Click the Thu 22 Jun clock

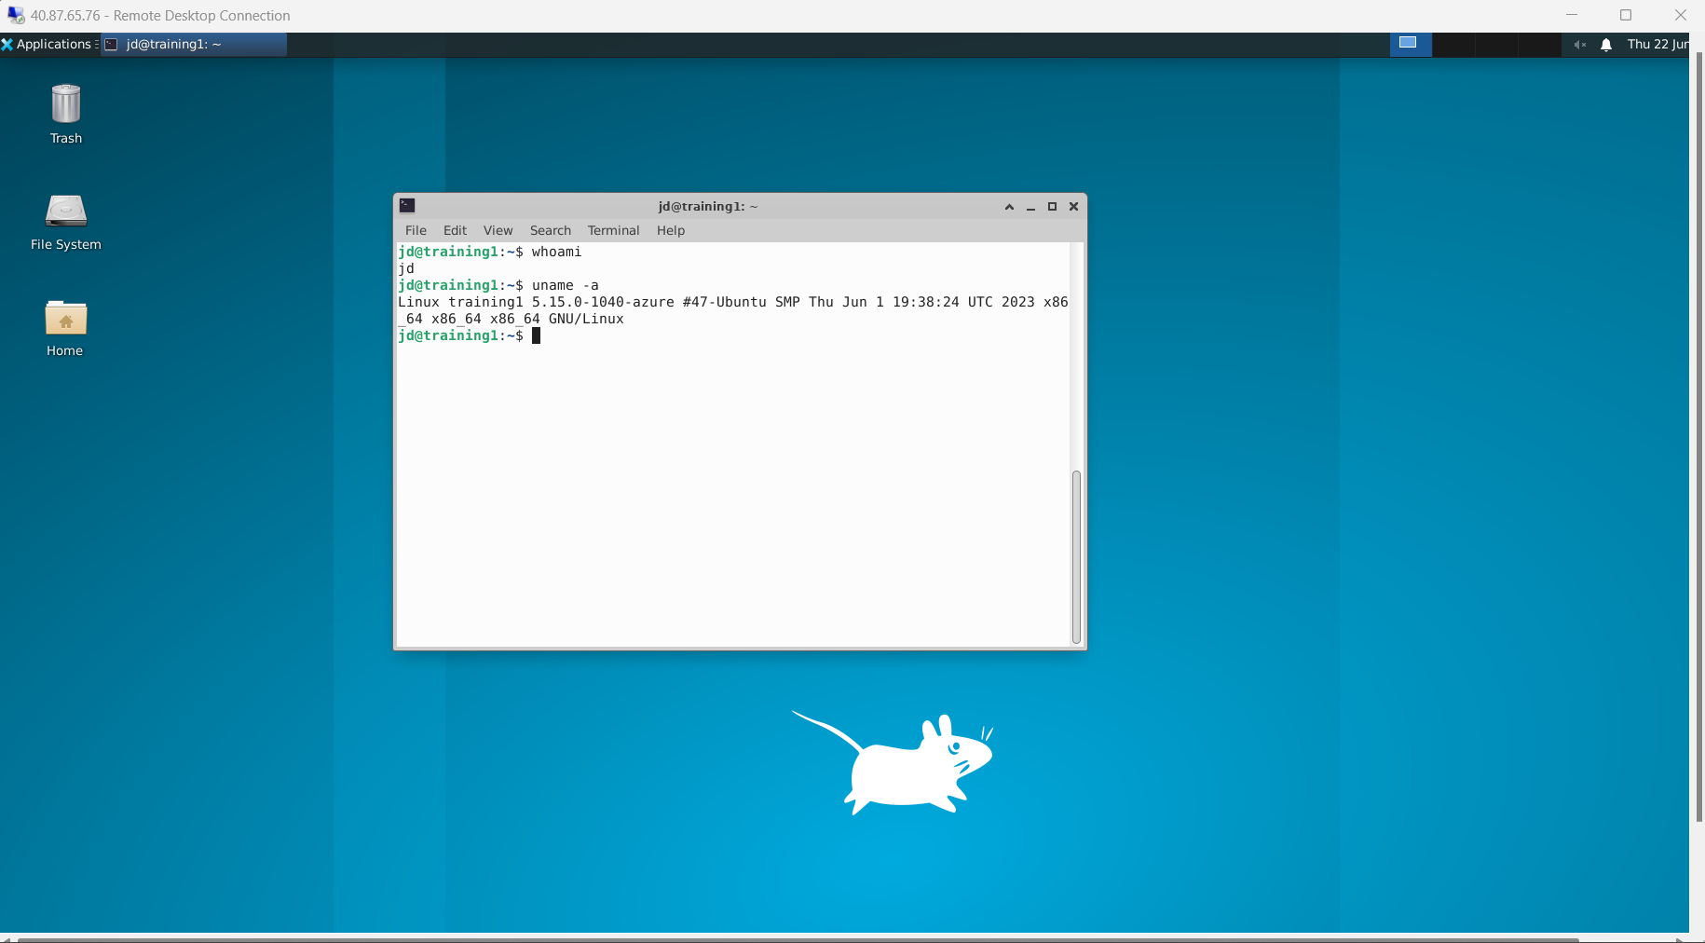tap(1657, 44)
